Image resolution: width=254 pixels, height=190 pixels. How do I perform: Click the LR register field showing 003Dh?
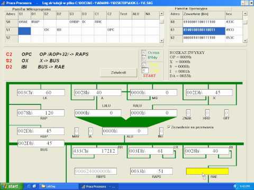[x=151, y=151]
